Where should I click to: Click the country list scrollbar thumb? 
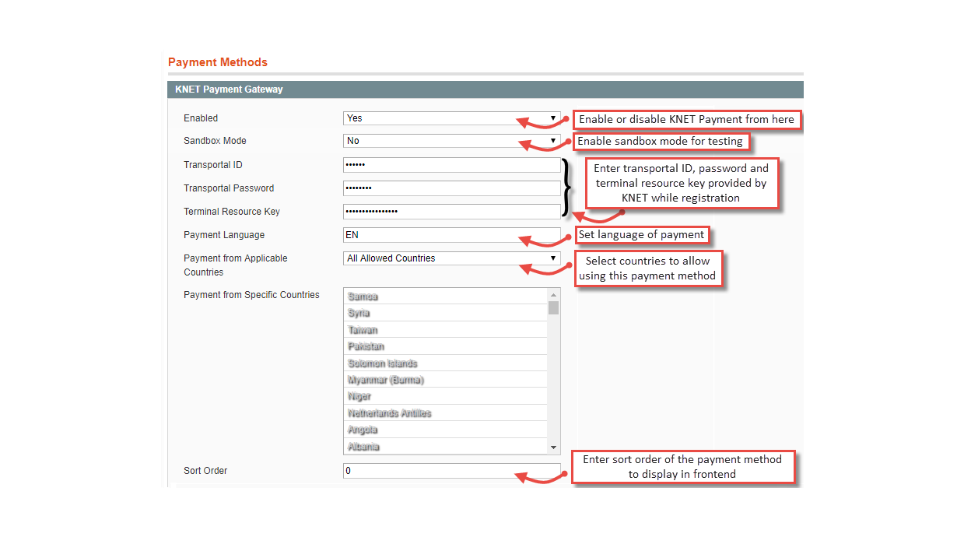[554, 307]
